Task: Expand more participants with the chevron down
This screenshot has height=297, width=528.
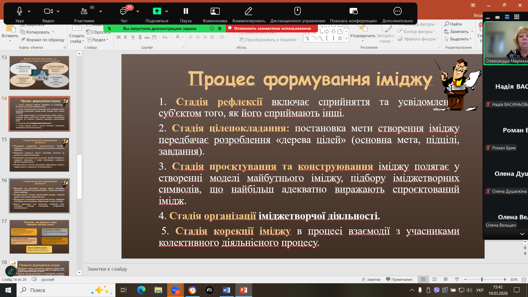Action: (522, 234)
